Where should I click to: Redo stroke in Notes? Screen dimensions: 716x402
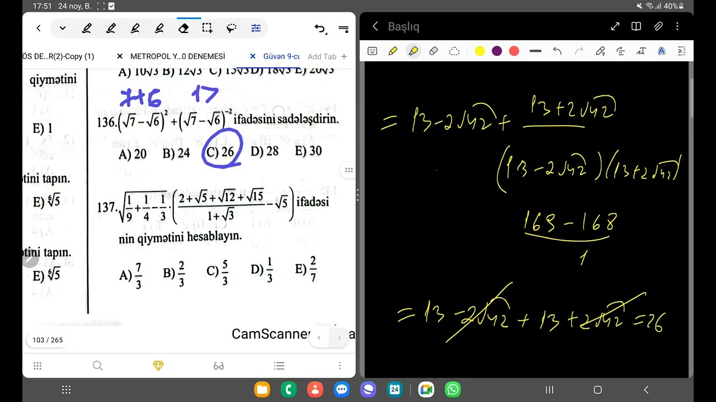tap(579, 51)
